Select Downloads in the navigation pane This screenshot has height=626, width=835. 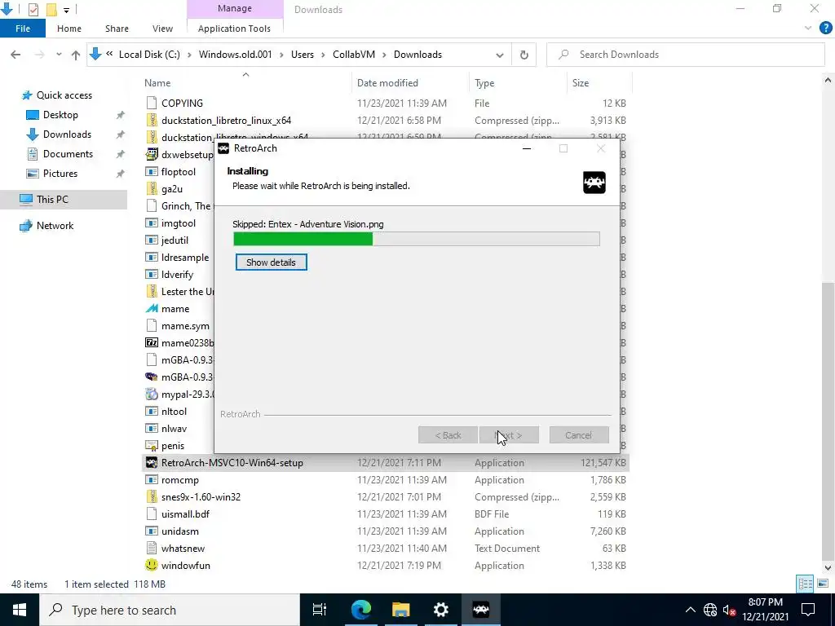click(67, 134)
